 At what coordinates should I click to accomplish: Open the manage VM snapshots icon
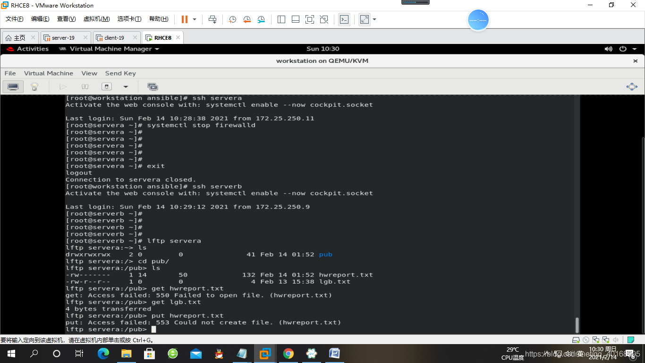click(x=152, y=86)
